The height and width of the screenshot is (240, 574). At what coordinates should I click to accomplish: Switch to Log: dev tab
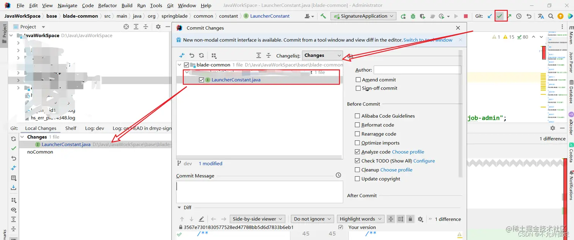click(x=95, y=128)
